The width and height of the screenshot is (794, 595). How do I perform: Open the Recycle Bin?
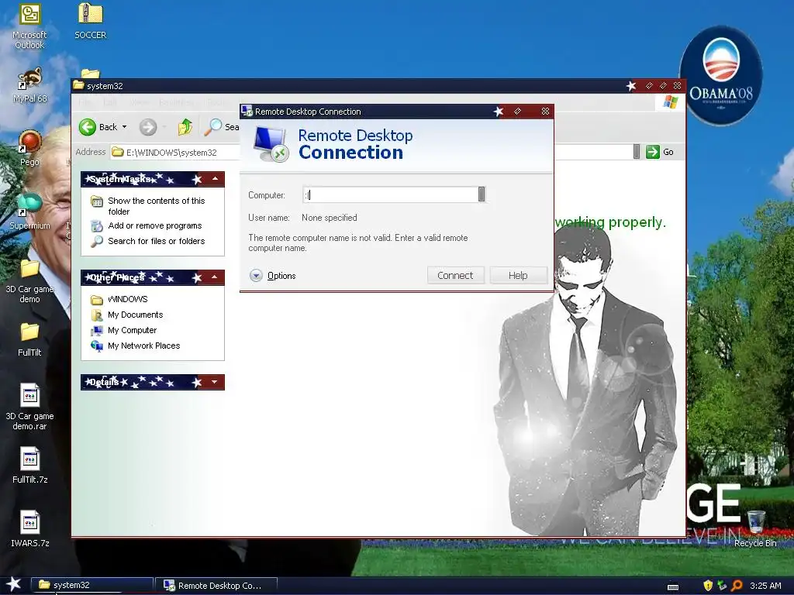[x=755, y=528]
